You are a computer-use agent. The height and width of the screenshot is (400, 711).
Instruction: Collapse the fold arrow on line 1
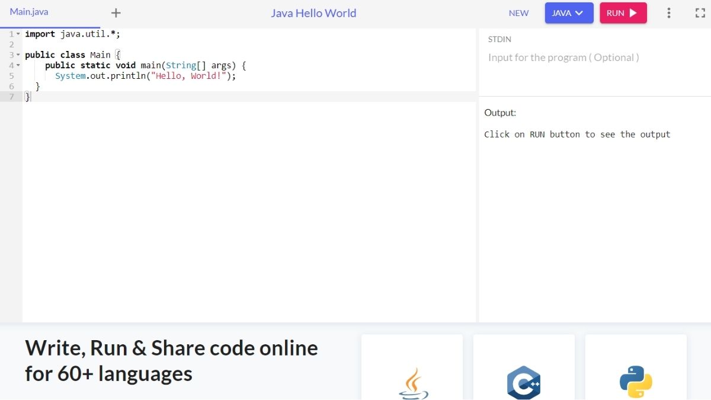pyautogui.click(x=18, y=34)
